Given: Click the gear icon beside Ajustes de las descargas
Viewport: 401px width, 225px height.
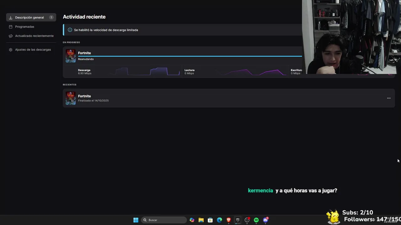Looking at the screenshot, I should pyautogui.click(x=11, y=50).
